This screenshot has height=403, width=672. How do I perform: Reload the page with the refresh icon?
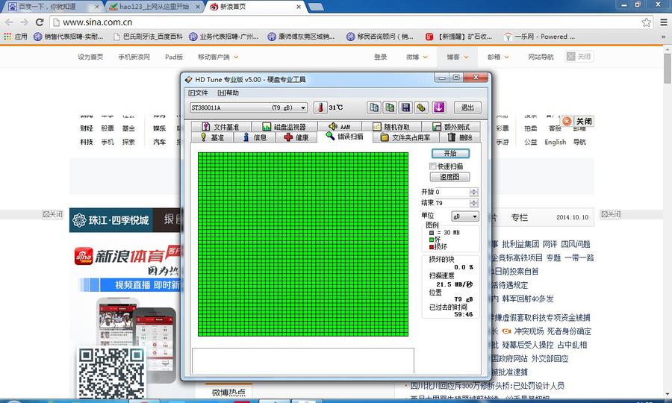40,22
